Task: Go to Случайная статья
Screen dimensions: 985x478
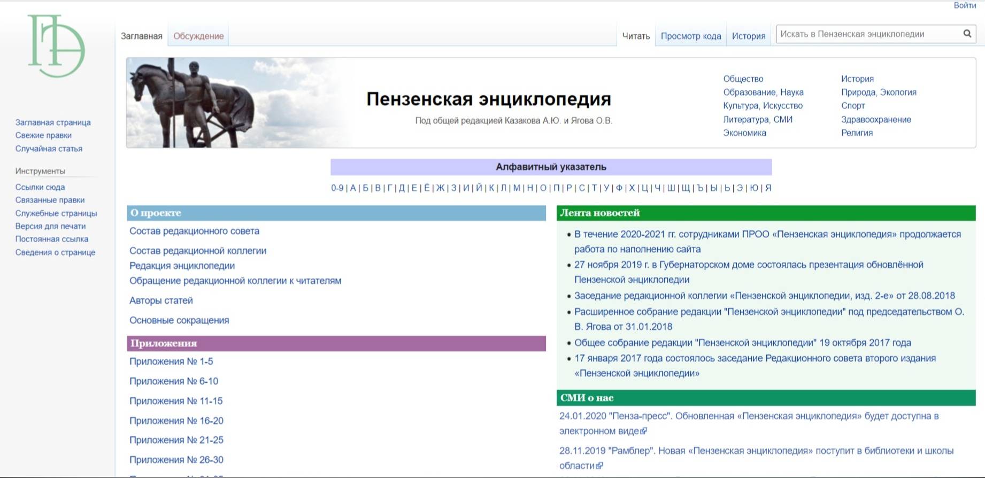Action: point(49,149)
